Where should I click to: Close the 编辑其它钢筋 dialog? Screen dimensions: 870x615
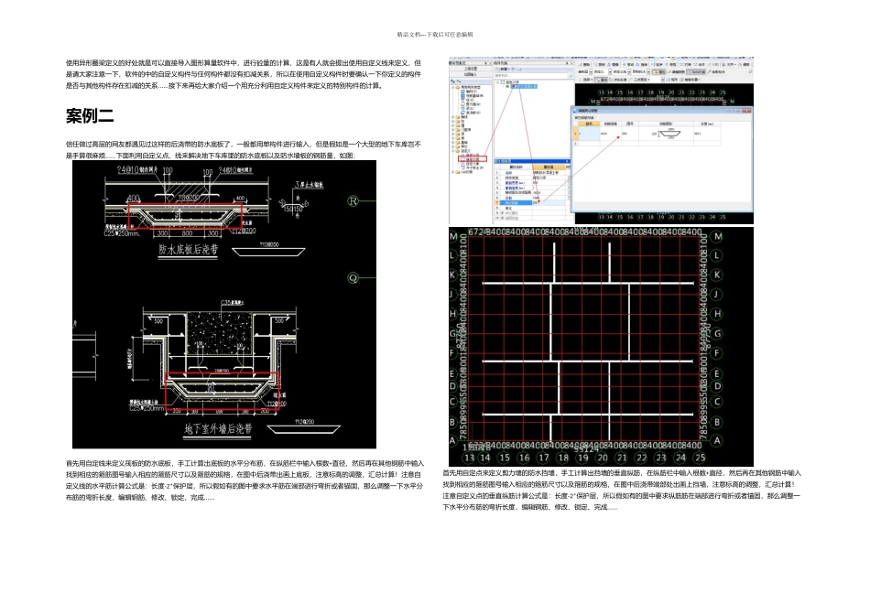point(745,111)
